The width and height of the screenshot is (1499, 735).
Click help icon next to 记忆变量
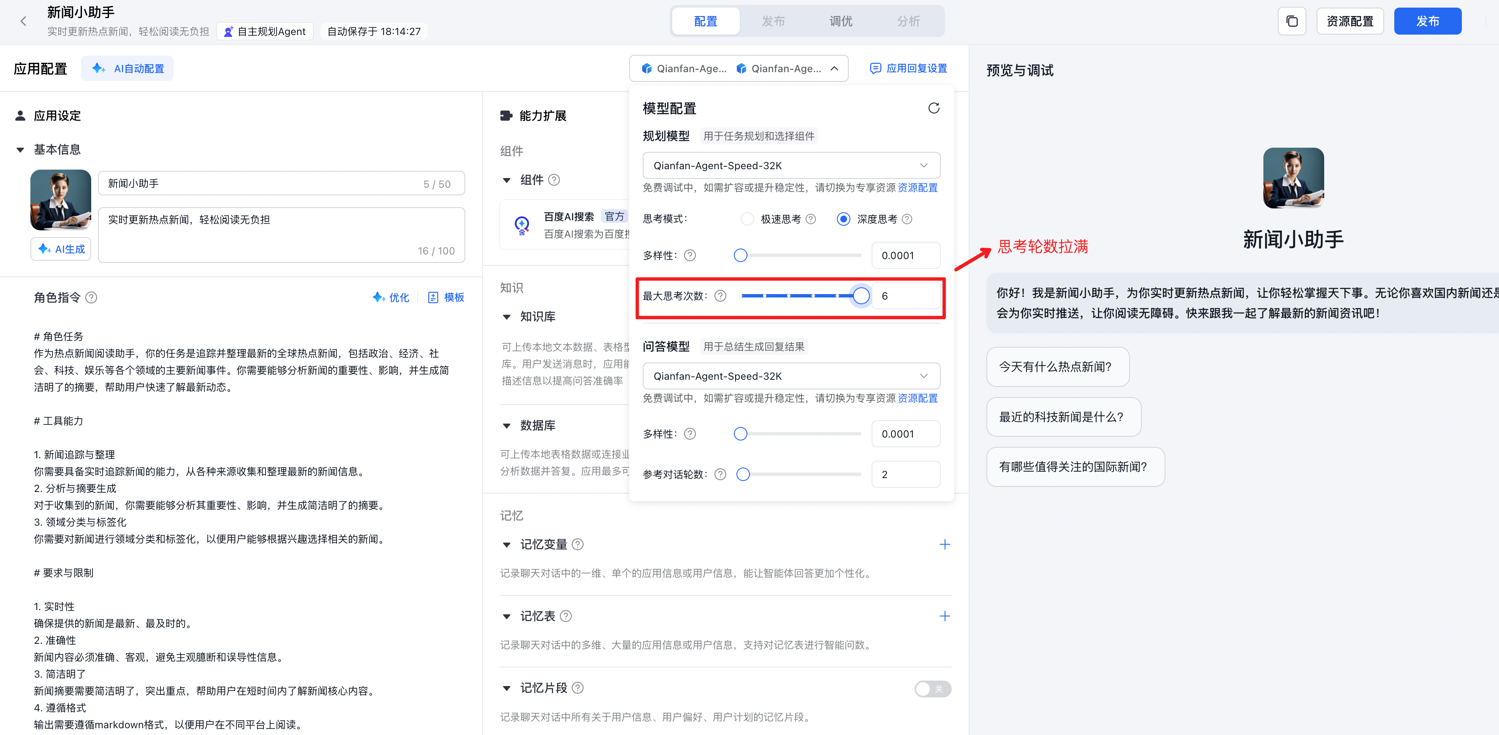tap(577, 545)
